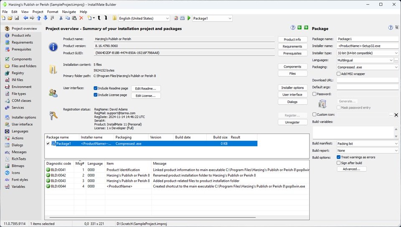Click the pin icon in Package pane header

tap(397, 28)
